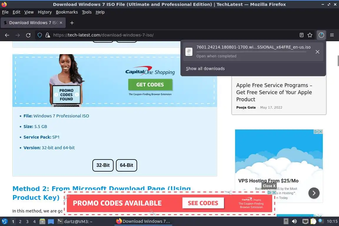This screenshot has width=339, height=226.
Task: Open Firefox hamburger application menu
Action: (332, 35)
